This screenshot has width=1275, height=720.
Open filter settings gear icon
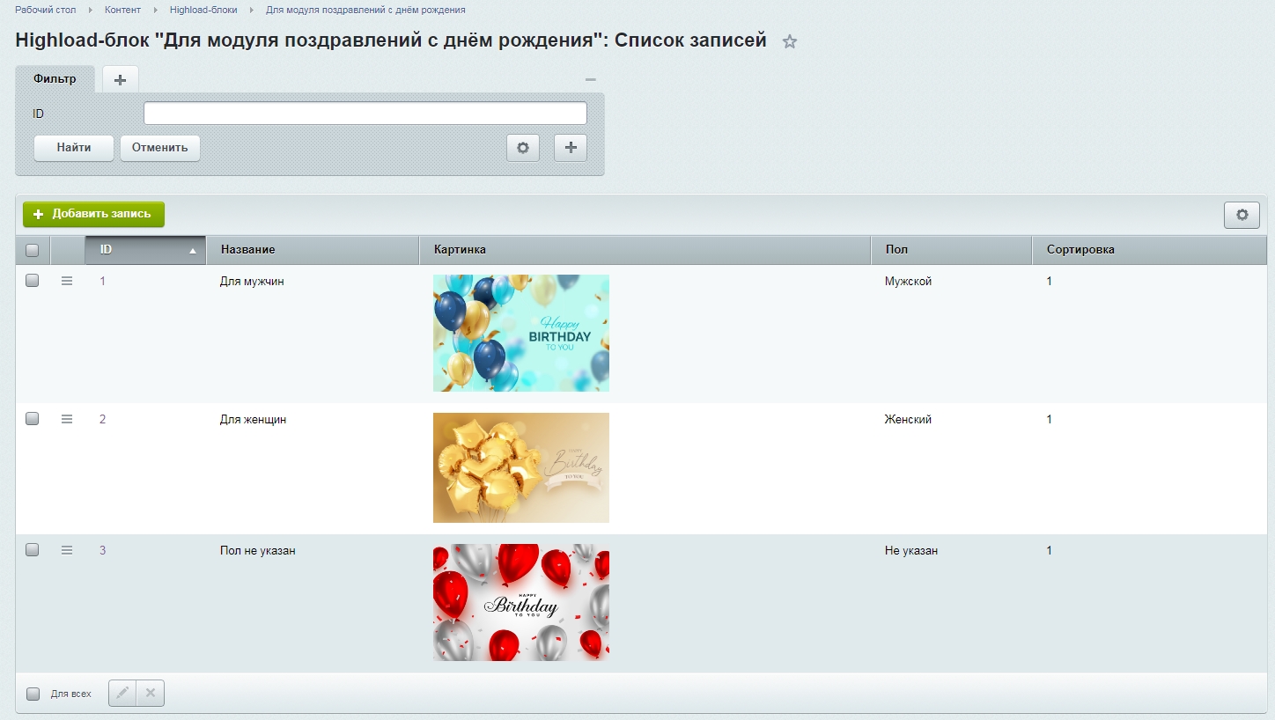[x=522, y=148]
